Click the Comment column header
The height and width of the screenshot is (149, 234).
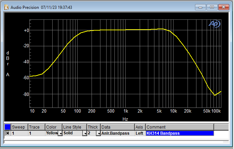(180, 127)
